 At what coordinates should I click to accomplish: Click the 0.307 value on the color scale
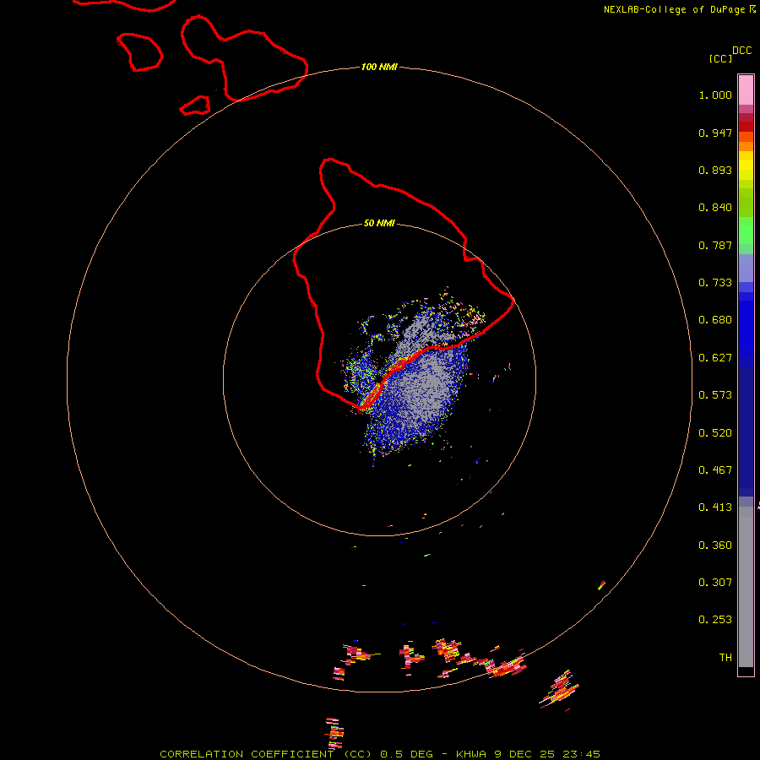pyautogui.click(x=715, y=583)
